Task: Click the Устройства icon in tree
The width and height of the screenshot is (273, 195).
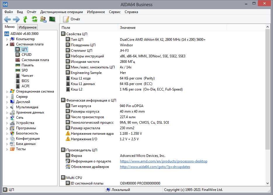Action: [x=12, y=123]
